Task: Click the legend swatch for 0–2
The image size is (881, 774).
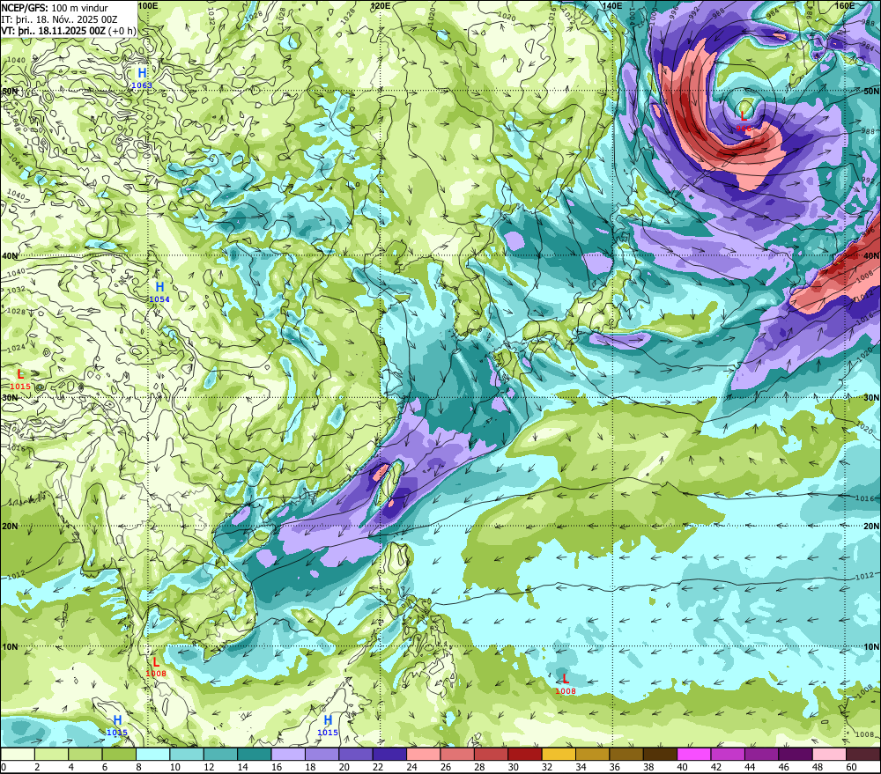Action: pos(18,754)
